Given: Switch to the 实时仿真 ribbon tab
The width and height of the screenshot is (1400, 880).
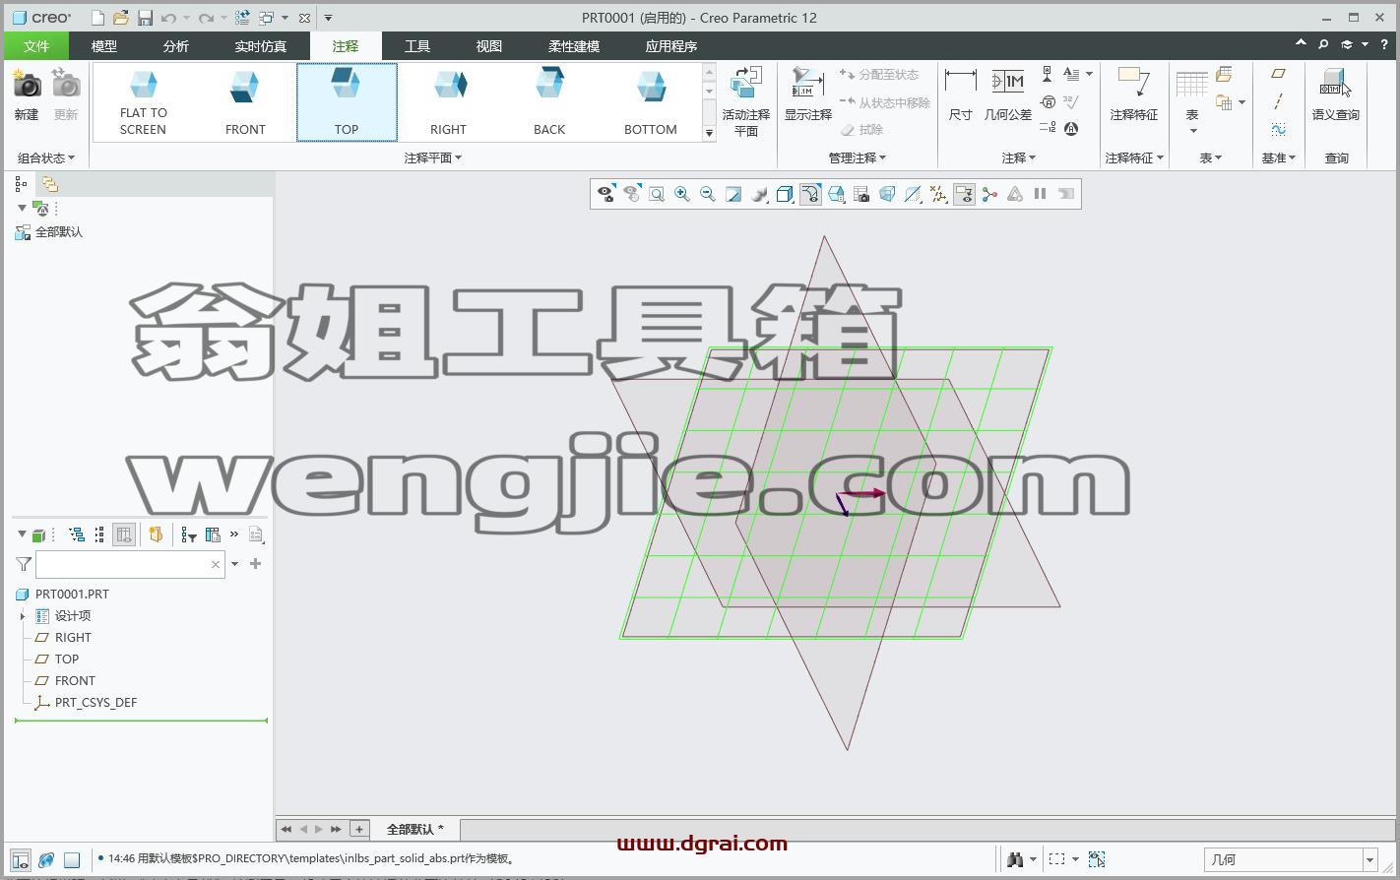Looking at the screenshot, I should (261, 45).
